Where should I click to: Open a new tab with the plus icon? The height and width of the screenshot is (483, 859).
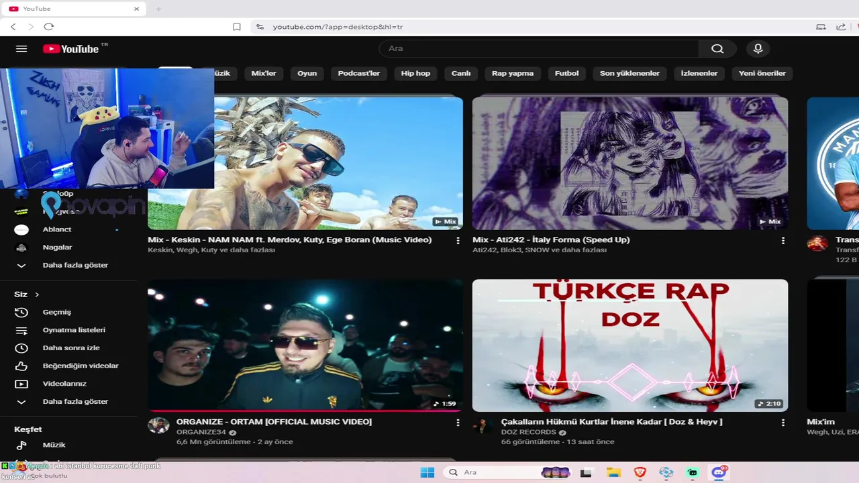coord(159,9)
